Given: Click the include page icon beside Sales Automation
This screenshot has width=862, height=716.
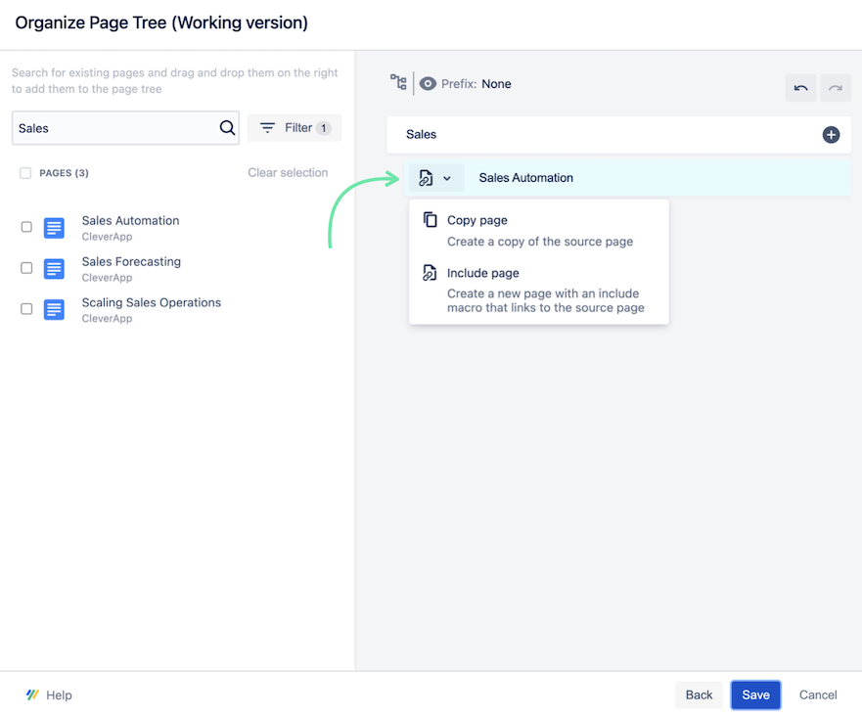Looking at the screenshot, I should (425, 177).
